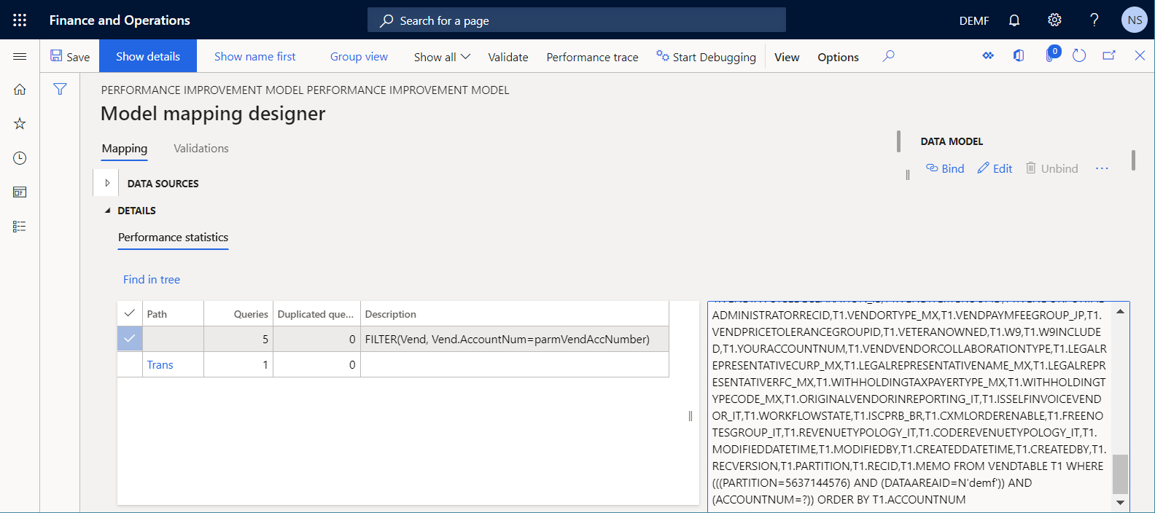This screenshot has width=1155, height=513.
Task: Open the filter pane funnel icon
Action: coord(60,89)
